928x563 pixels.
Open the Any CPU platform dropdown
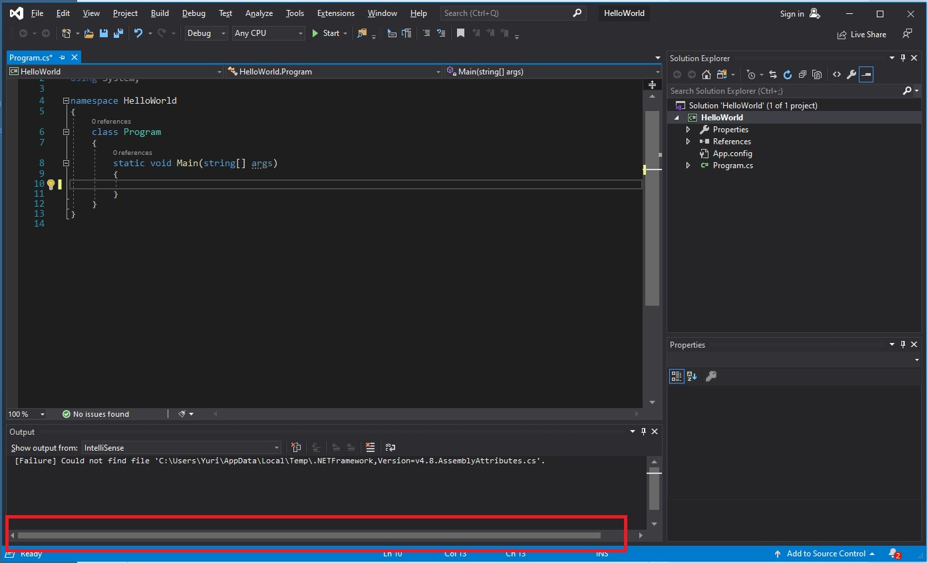pyautogui.click(x=269, y=33)
